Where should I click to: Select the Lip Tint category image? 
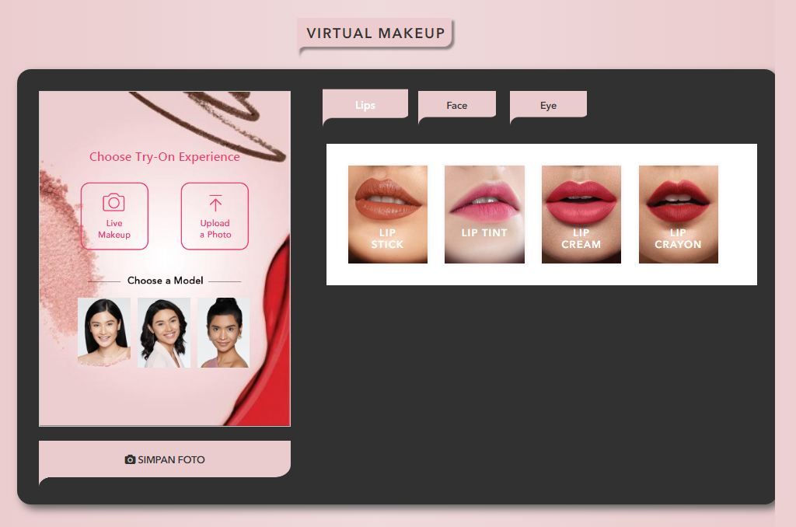point(484,214)
